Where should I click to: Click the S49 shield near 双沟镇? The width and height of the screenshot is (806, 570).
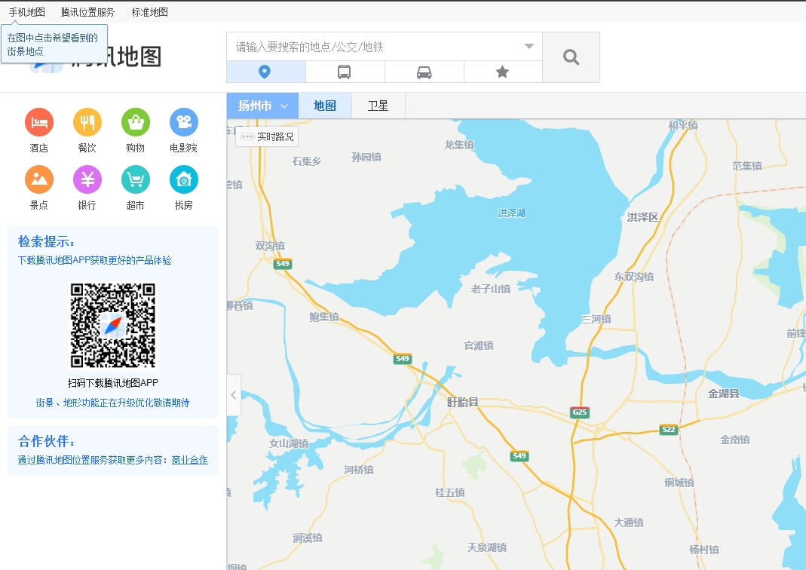283,264
